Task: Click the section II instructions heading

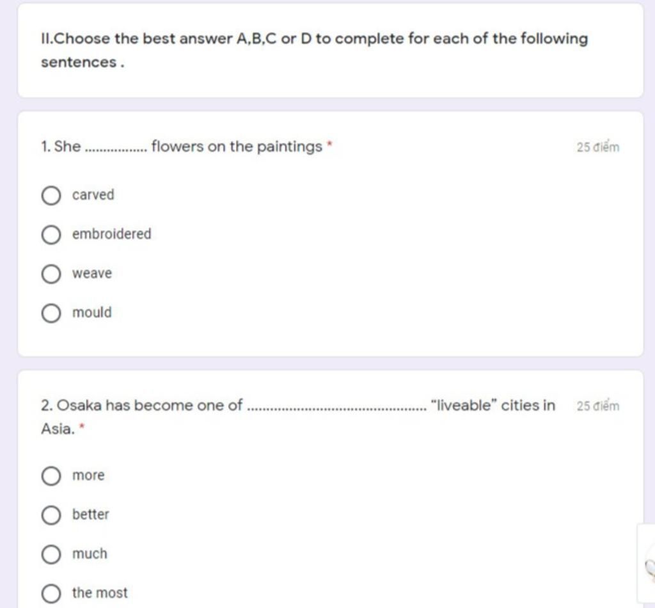Action: [314, 50]
